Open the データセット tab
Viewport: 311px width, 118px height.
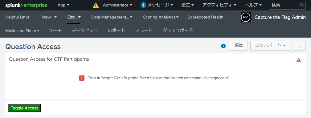[85, 31]
